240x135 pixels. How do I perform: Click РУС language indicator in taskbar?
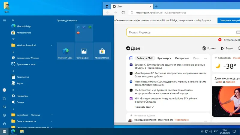216,131
